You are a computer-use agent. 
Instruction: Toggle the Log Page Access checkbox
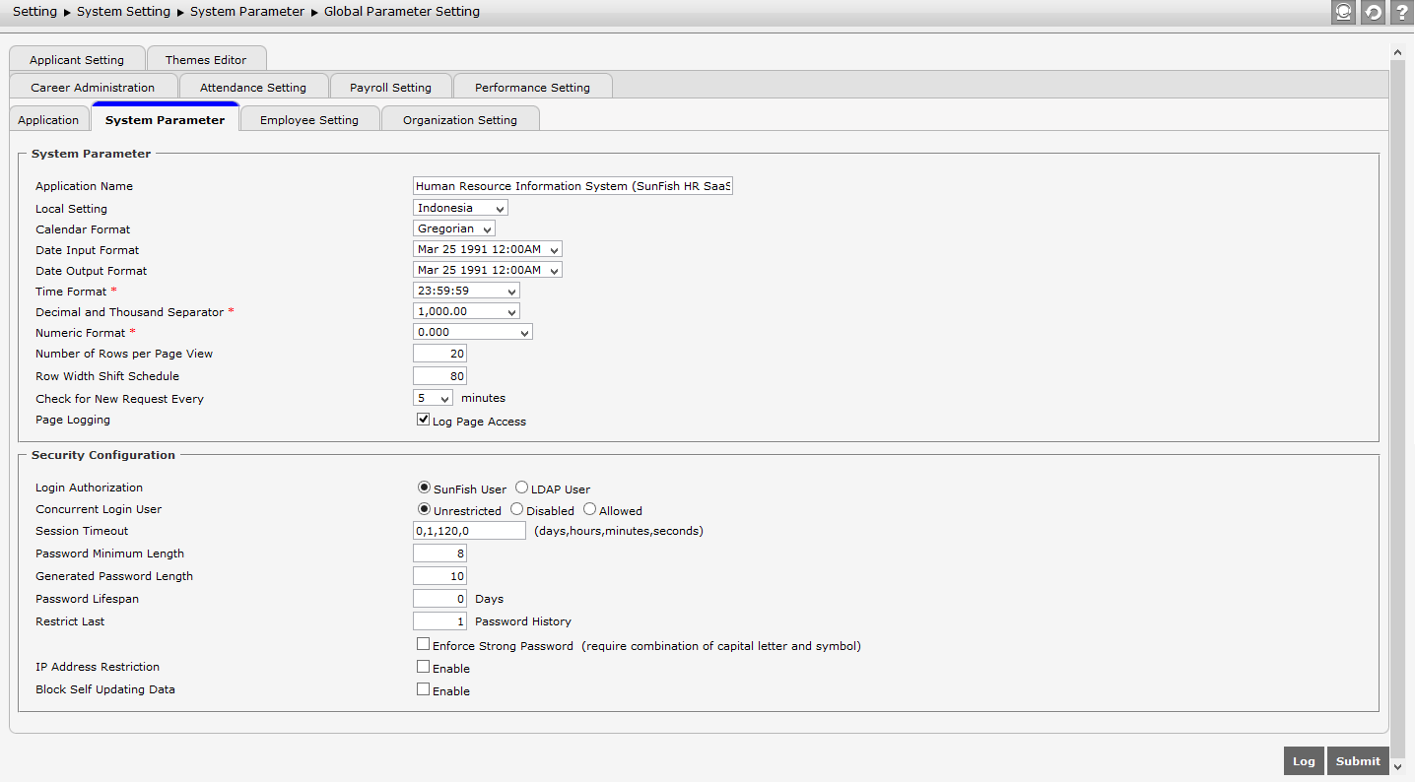(424, 420)
